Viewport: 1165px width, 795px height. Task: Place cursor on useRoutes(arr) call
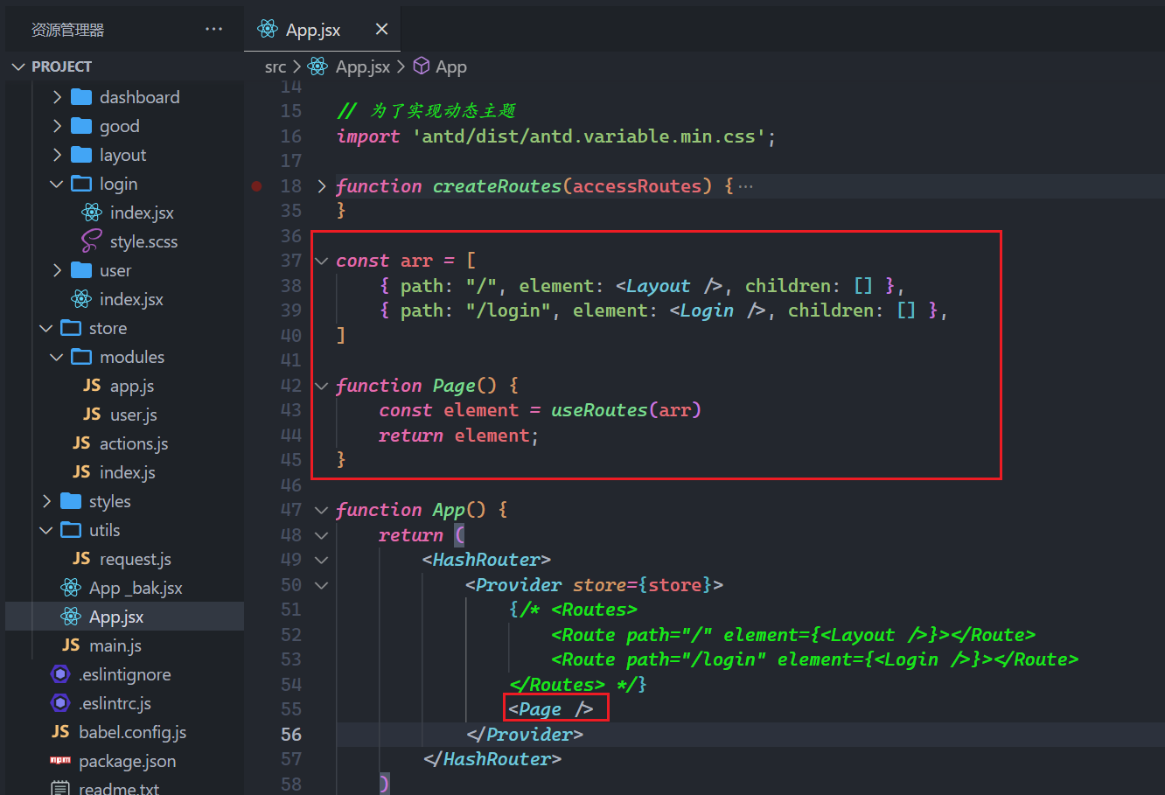pos(626,410)
